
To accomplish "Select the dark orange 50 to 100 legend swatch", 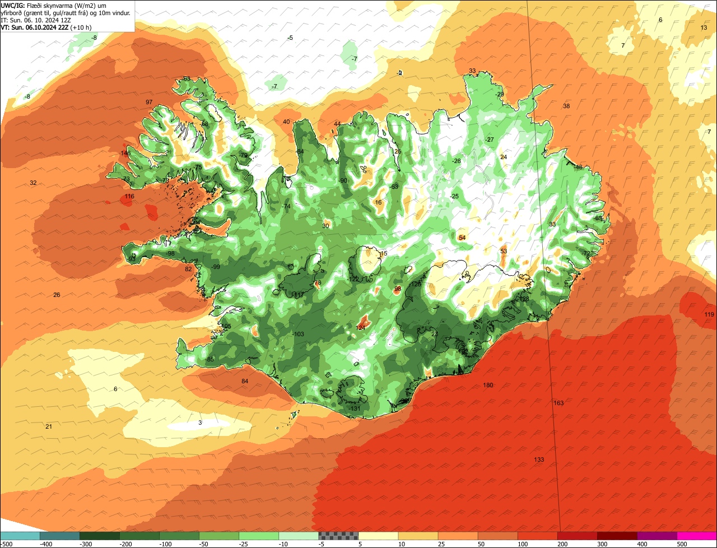I will coord(498,536).
